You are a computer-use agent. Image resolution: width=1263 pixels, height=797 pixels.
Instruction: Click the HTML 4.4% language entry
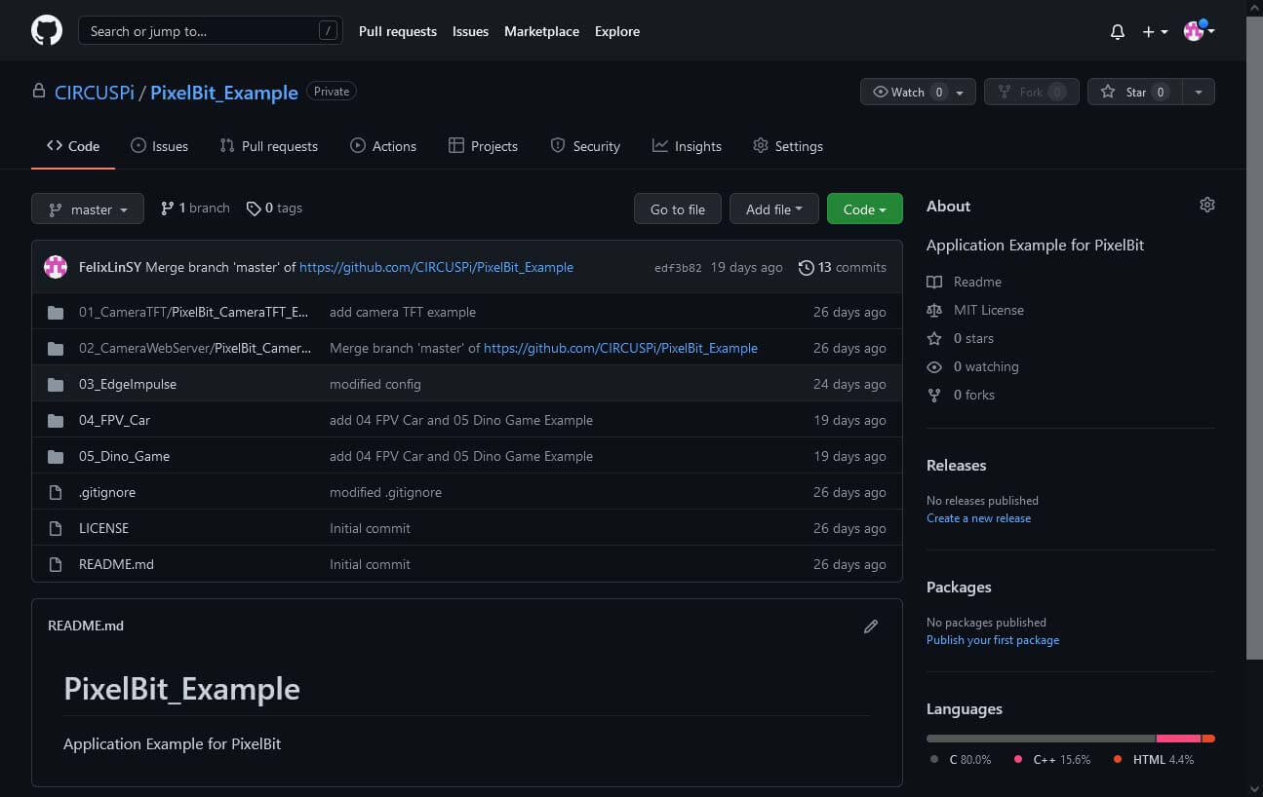(x=1155, y=759)
